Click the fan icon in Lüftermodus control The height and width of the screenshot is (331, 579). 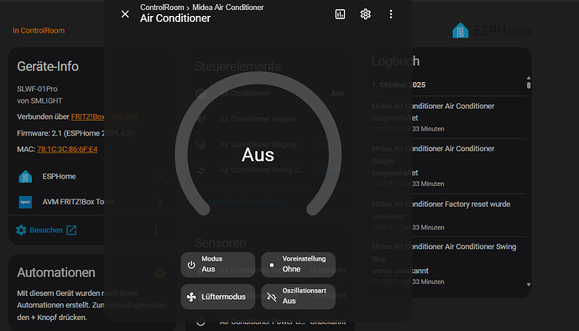pyautogui.click(x=191, y=297)
